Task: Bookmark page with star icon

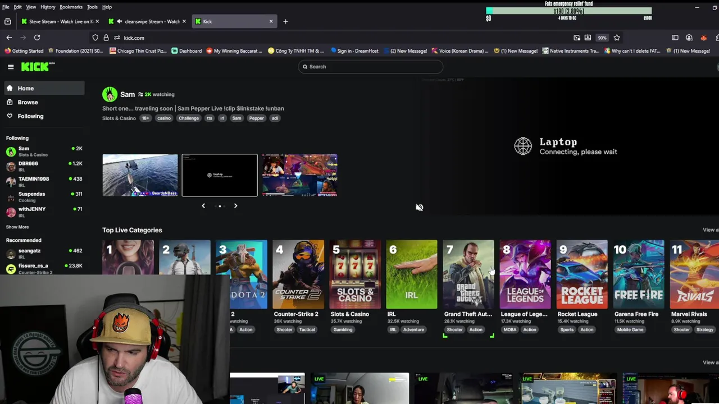Action: click(x=617, y=38)
